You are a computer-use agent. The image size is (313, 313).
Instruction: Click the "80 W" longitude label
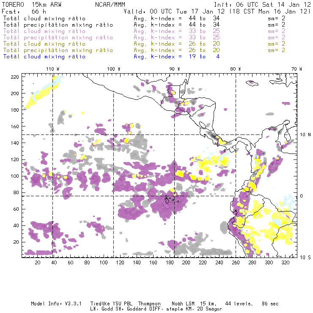tap(235, 69)
